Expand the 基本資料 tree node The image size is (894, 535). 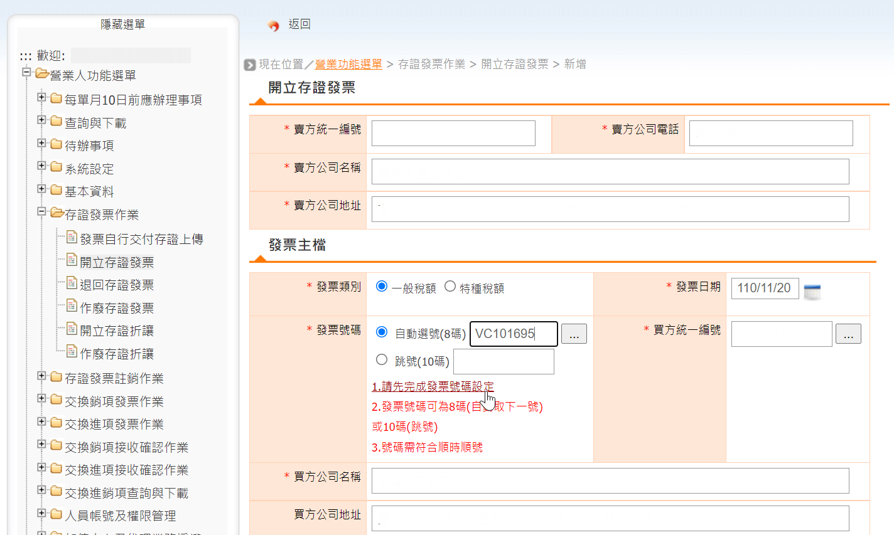pos(41,189)
